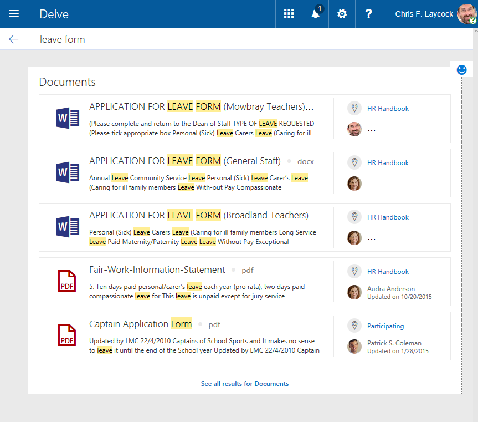Open Chris F. Laycock profile picture
Image resolution: width=478 pixels, height=422 pixels.
pyautogui.click(x=466, y=14)
